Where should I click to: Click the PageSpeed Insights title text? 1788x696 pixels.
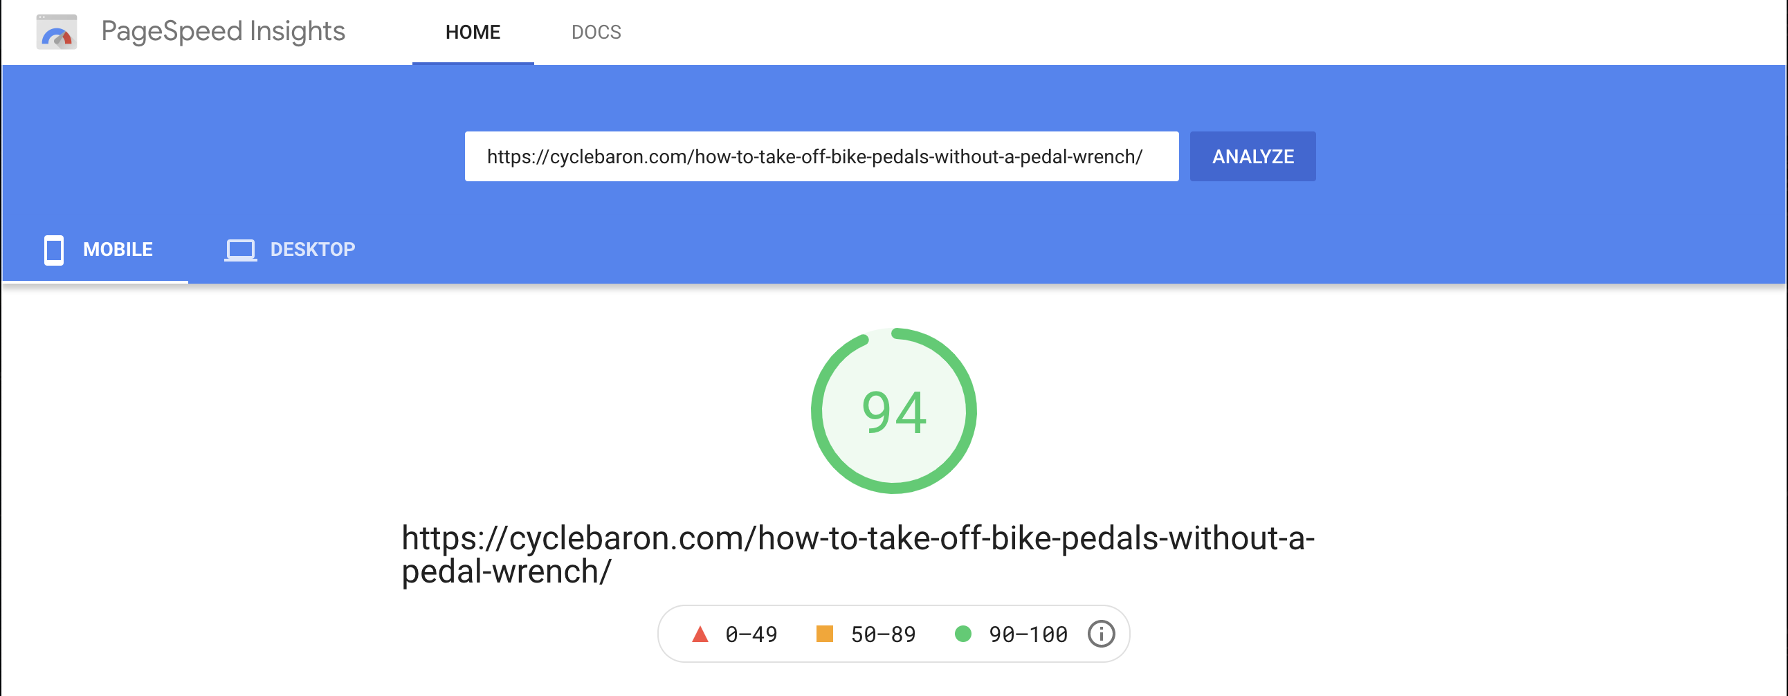tap(223, 31)
